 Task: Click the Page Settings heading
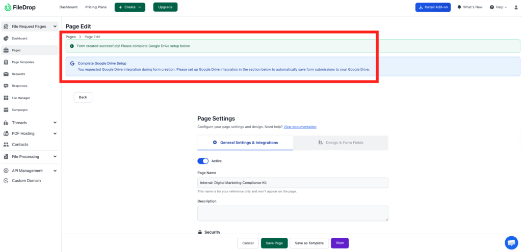point(216,118)
